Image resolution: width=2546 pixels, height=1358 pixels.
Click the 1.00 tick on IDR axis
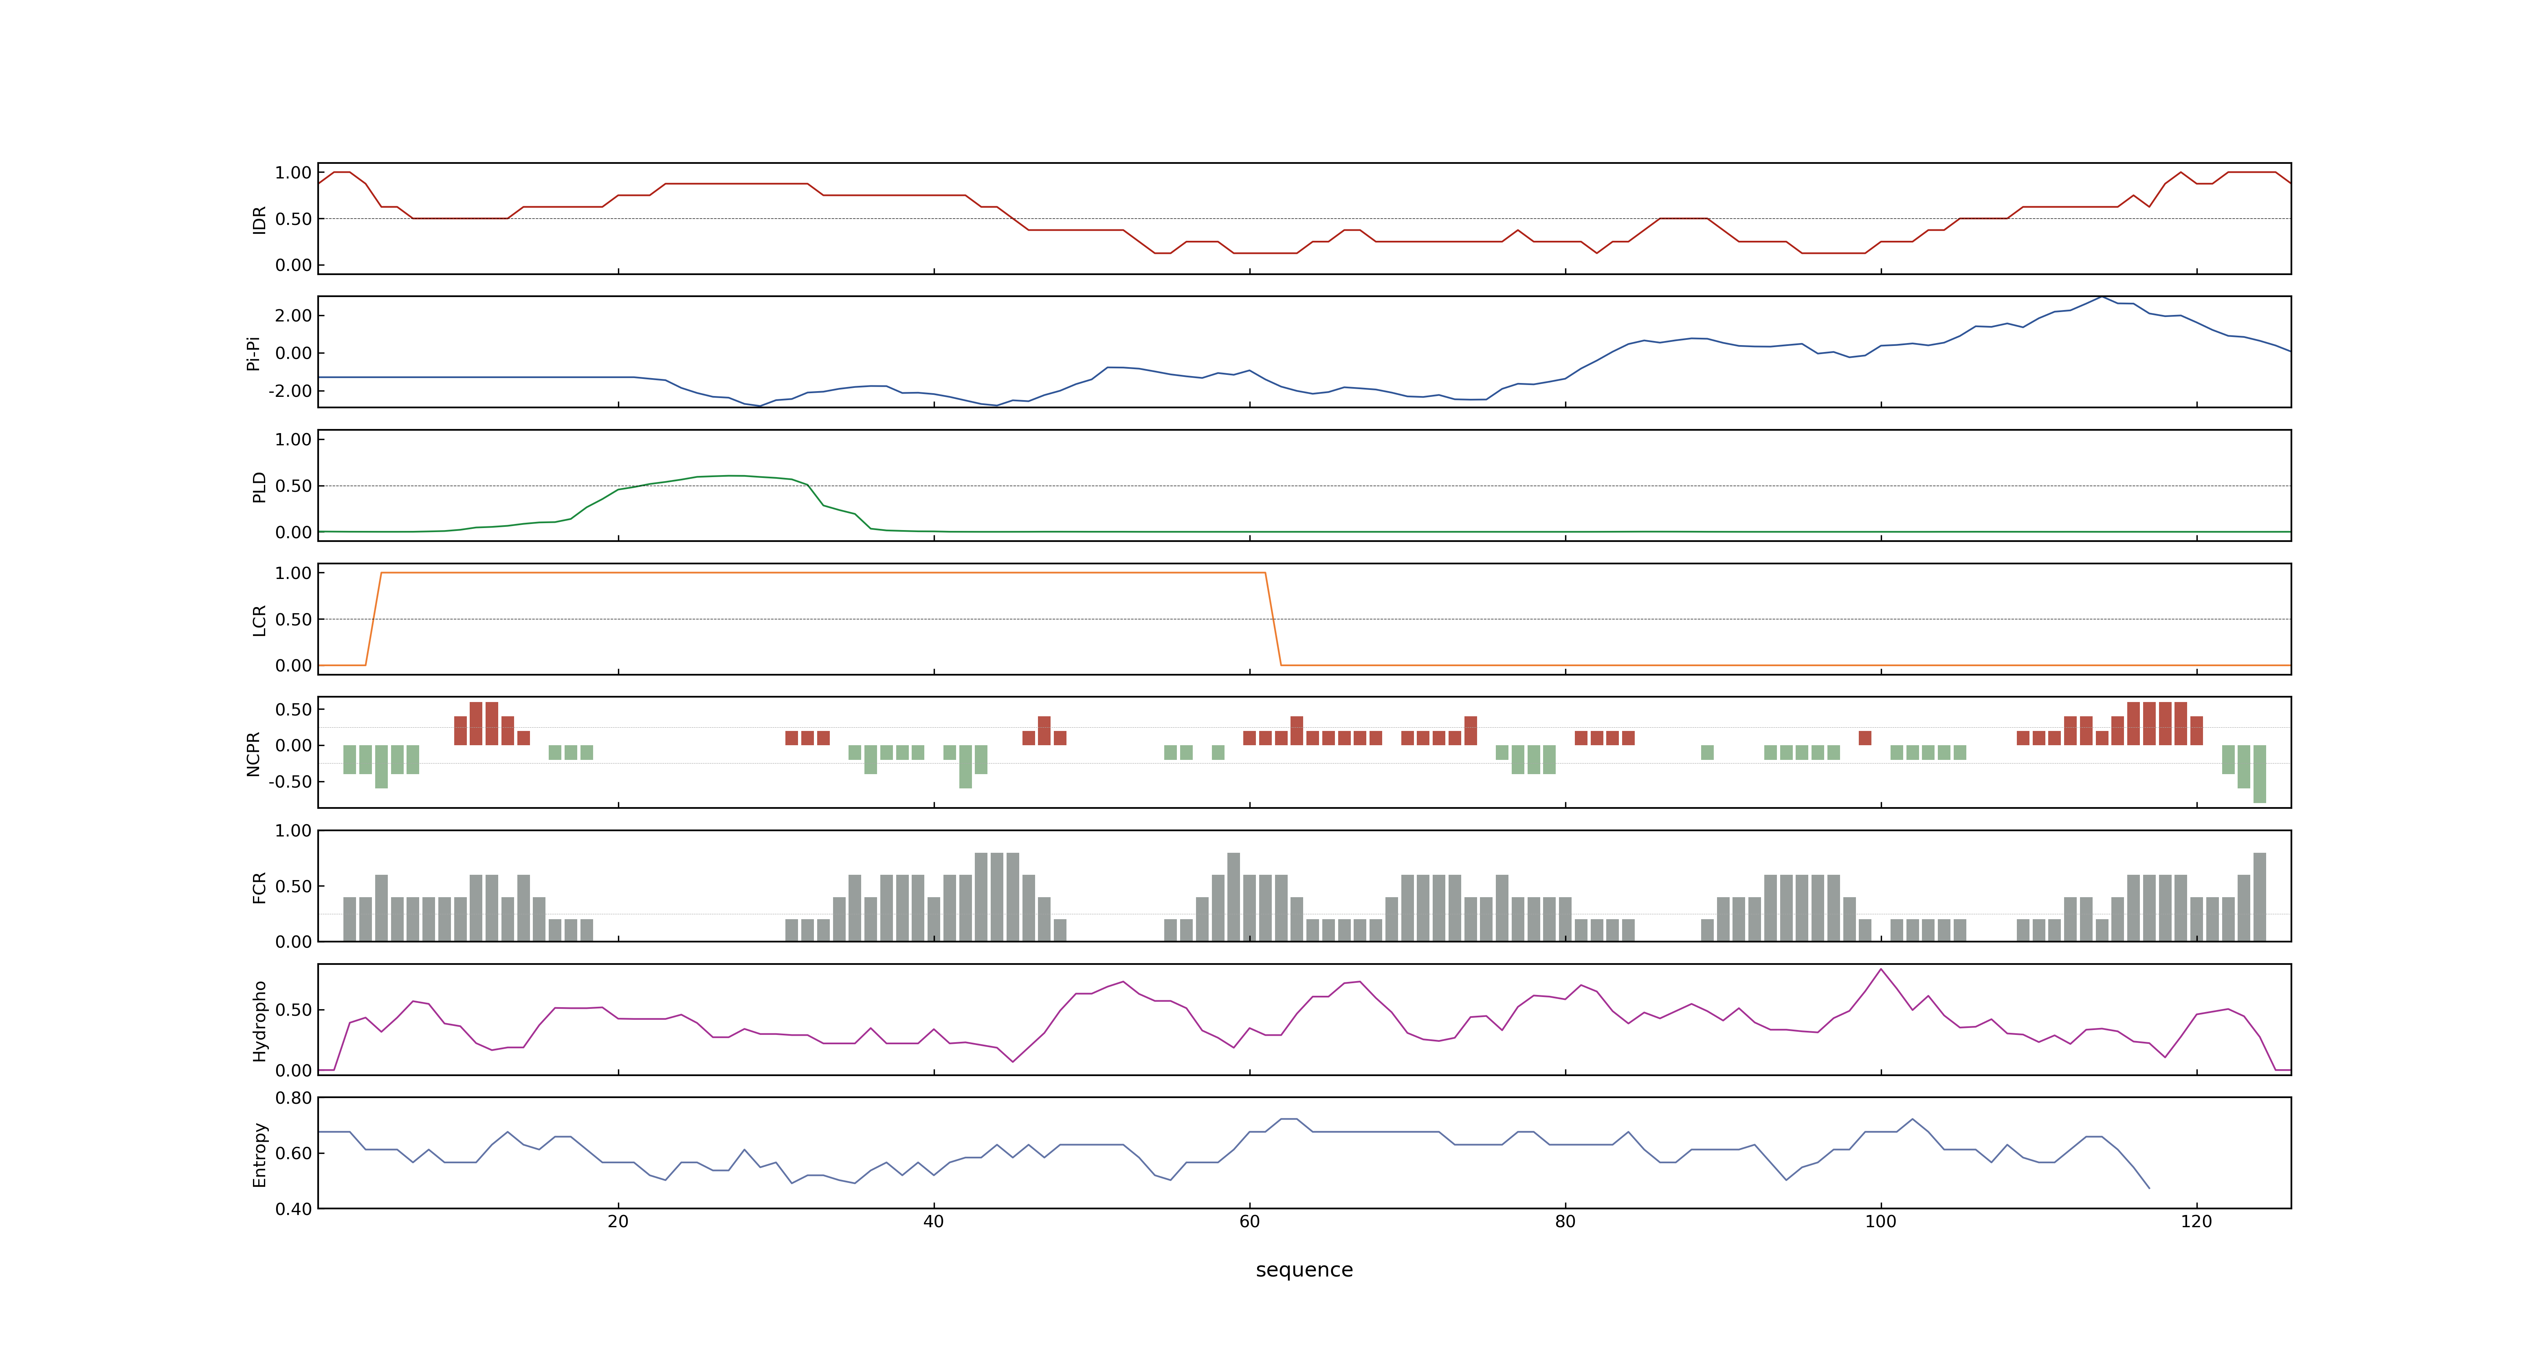coord(294,172)
